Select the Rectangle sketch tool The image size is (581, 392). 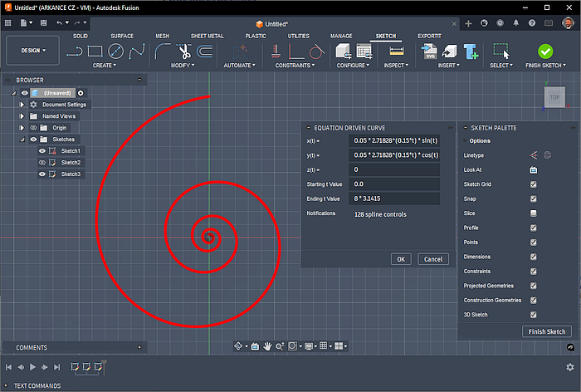click(95, 51)
